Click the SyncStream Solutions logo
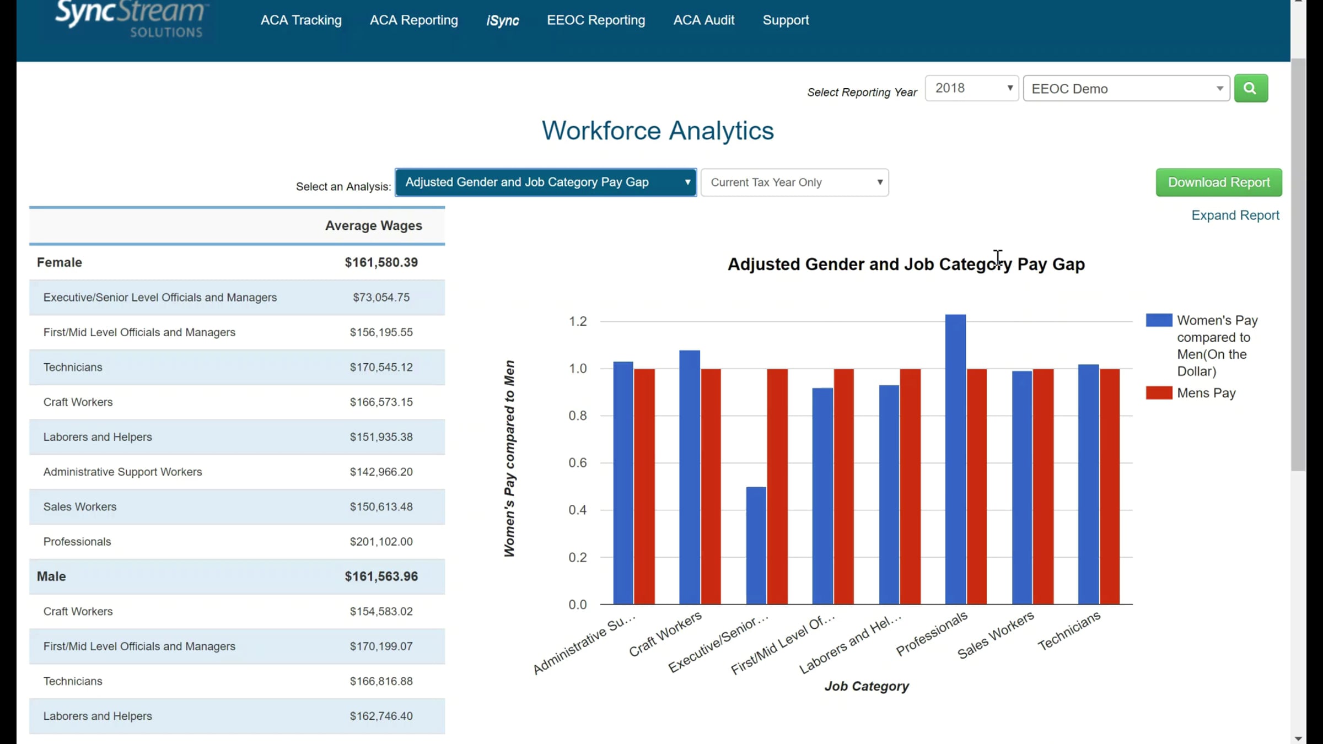Image resolution: width=1323 pixels, height=744 pixels. pos(131,18)
